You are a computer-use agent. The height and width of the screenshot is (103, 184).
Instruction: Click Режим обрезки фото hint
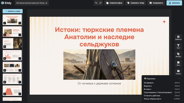coord(162,99)
